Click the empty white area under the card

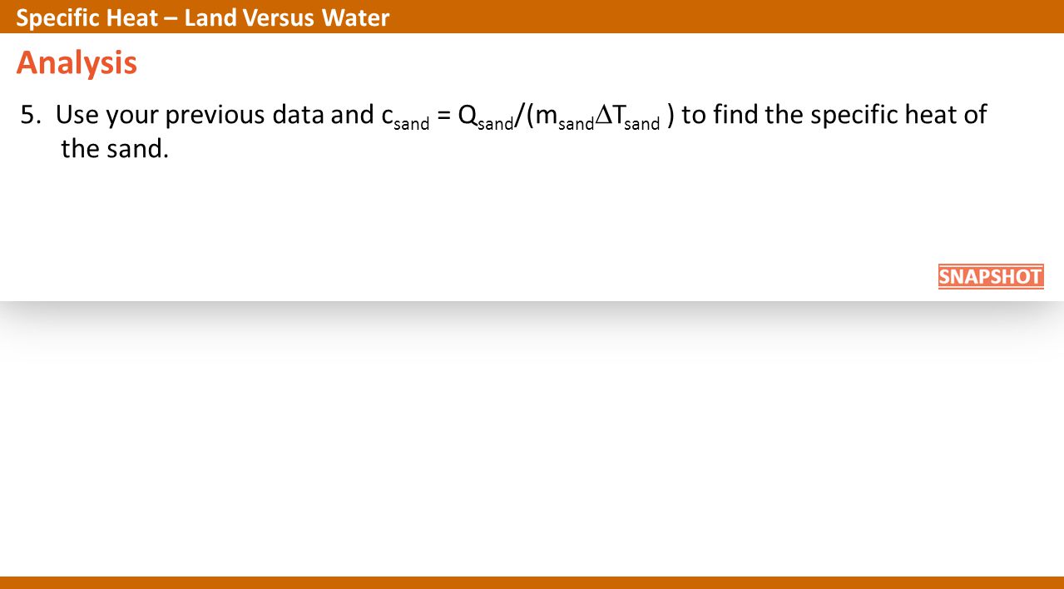pyautogui.click(x=532, y=441)
